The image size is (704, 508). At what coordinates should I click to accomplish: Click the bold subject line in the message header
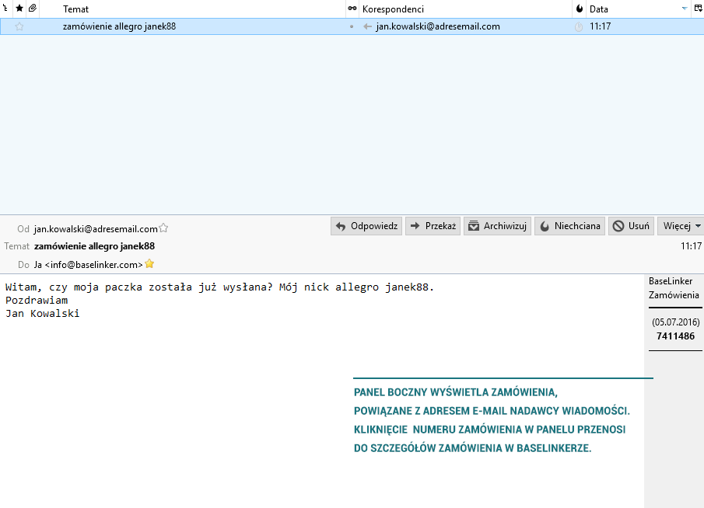94,246
